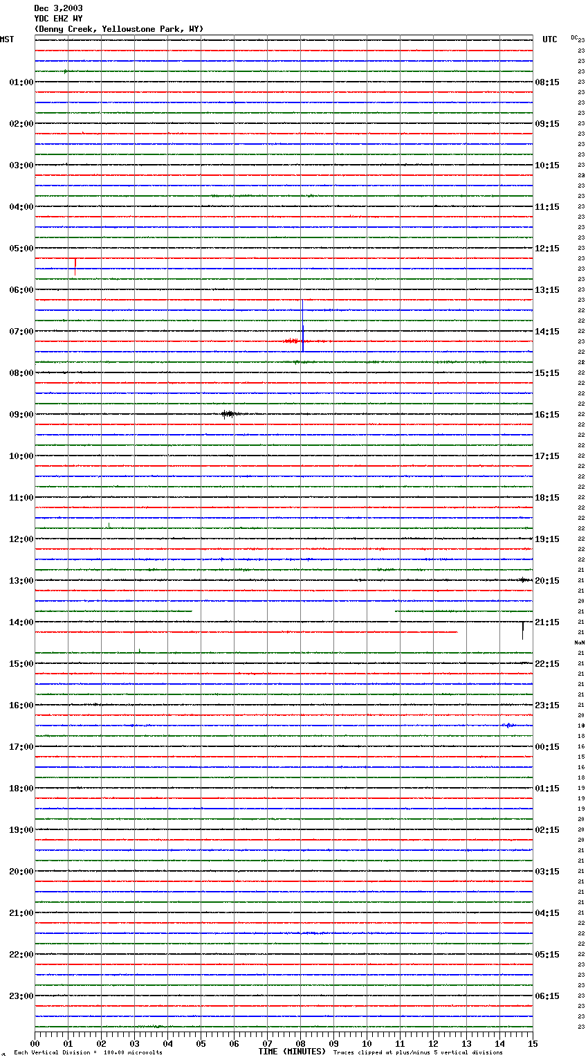Select the '01:00' MST time label
This screenshot has height=1062, width=588.
[x=21, y=82]
